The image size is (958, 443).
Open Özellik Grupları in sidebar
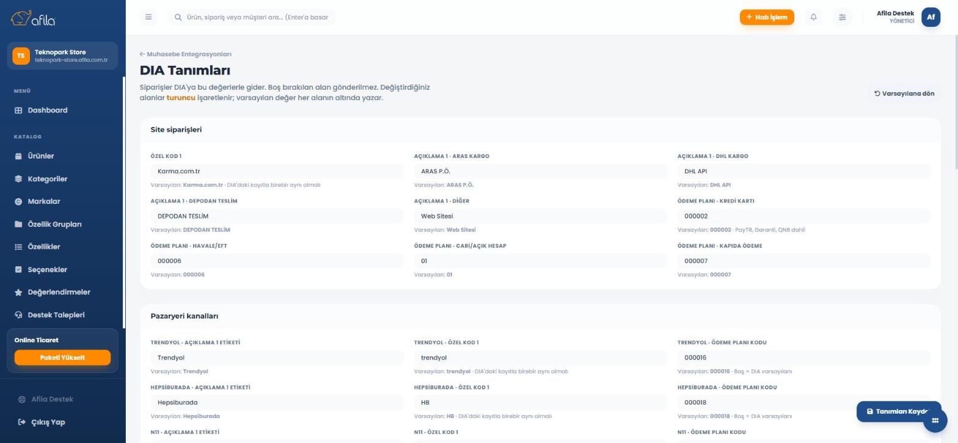(x=62, y=224)
